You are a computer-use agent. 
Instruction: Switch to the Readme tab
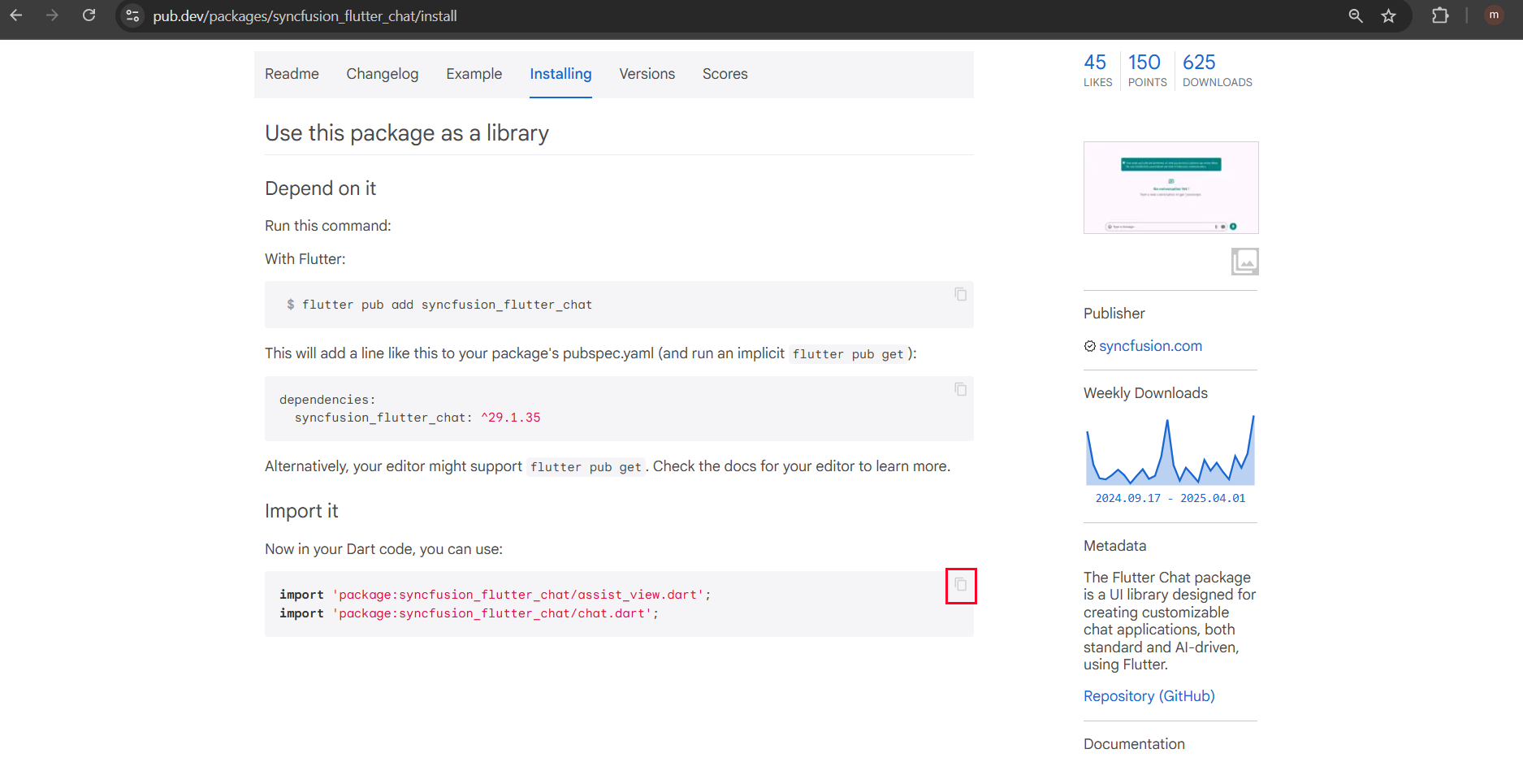click(x=292, y=74)
